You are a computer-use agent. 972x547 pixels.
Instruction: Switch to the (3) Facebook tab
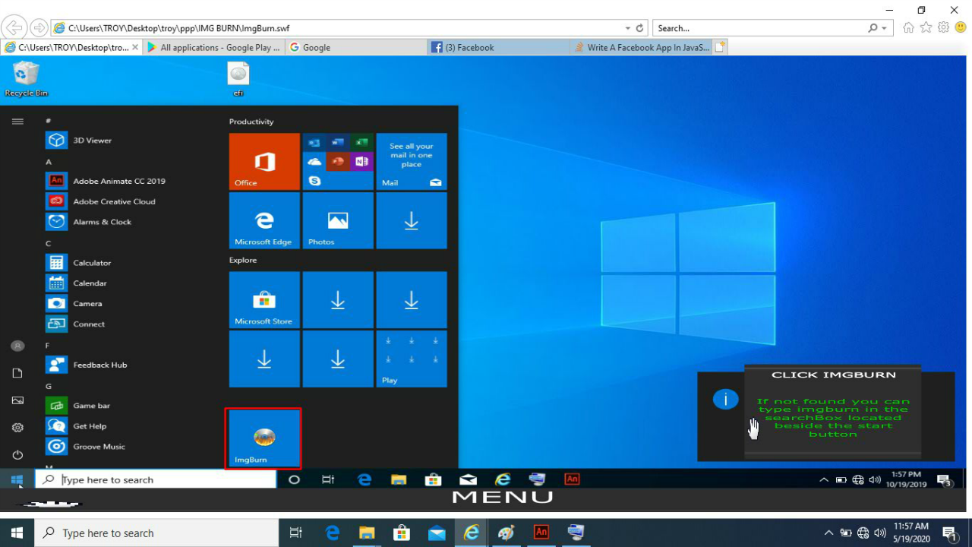click(499, 47)
